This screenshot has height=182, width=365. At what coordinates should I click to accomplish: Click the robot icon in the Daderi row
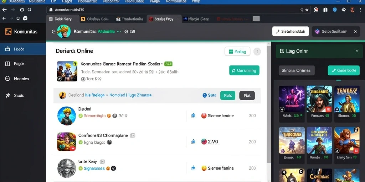(193, 116)
